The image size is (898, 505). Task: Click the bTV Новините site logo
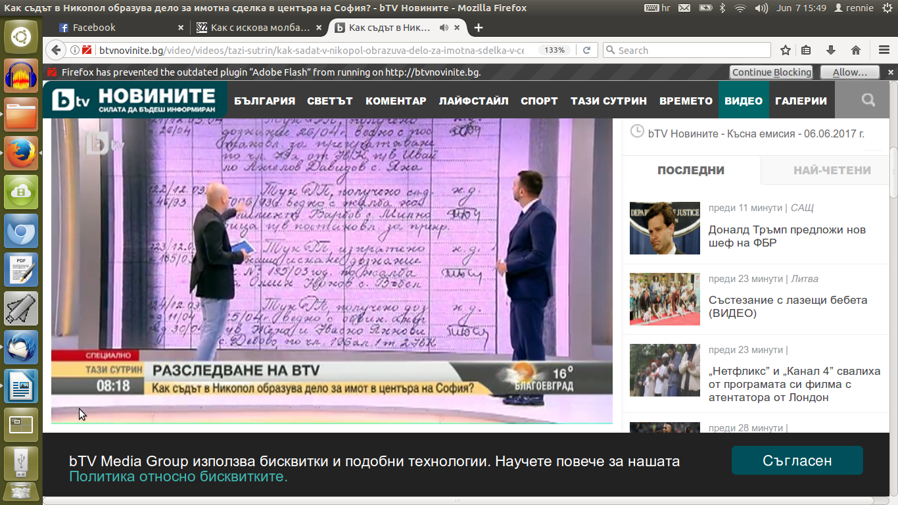pyautogui.click(x=135, y=100)
